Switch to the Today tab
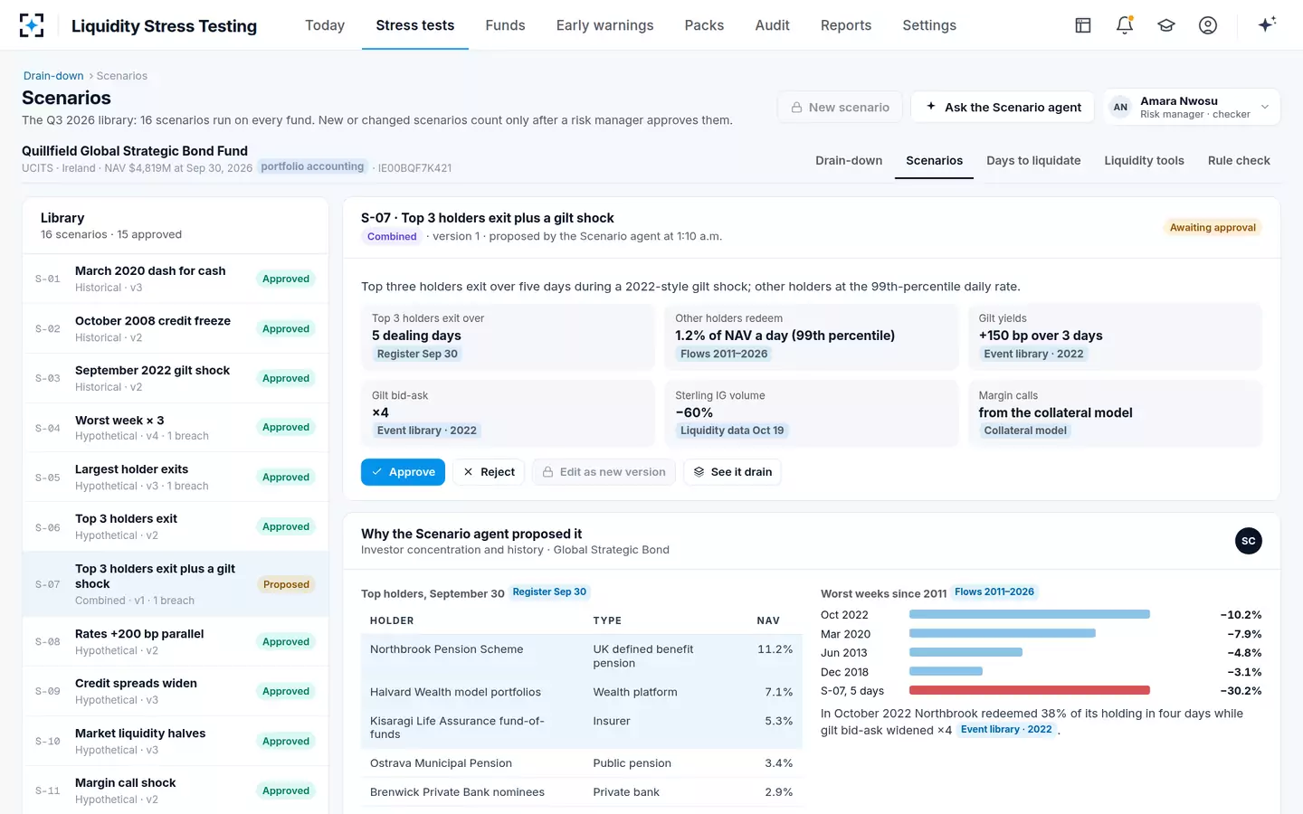This screenshot has width=1303, height=814. click(x=325, y=25)
